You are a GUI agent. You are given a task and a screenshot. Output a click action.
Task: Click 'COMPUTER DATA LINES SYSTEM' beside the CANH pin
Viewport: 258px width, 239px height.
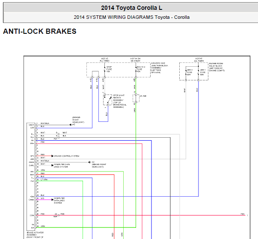pyautogui.click(x=59, y=201)
